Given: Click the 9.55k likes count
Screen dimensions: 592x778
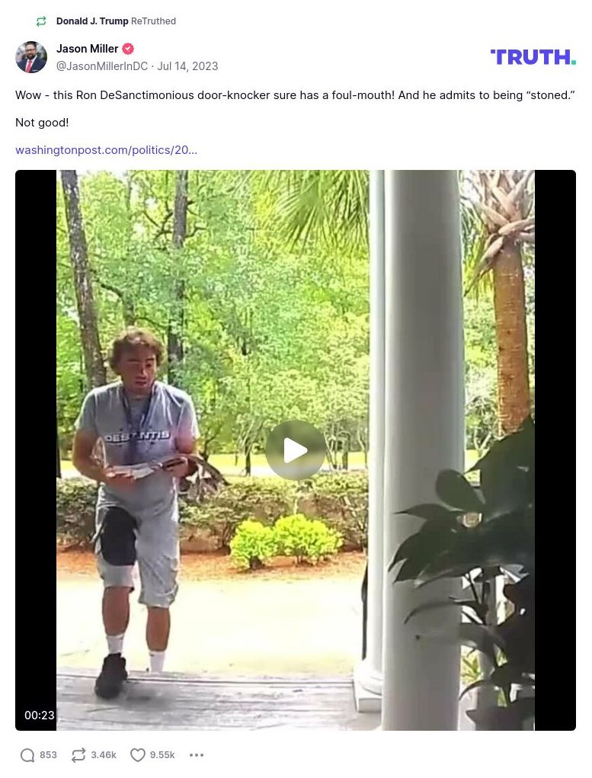Looking at the screenshot, I should pos(162,754).
